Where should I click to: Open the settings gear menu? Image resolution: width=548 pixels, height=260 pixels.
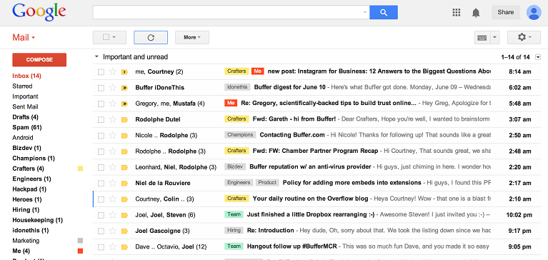pyautogui.click(x=524, y=37)
